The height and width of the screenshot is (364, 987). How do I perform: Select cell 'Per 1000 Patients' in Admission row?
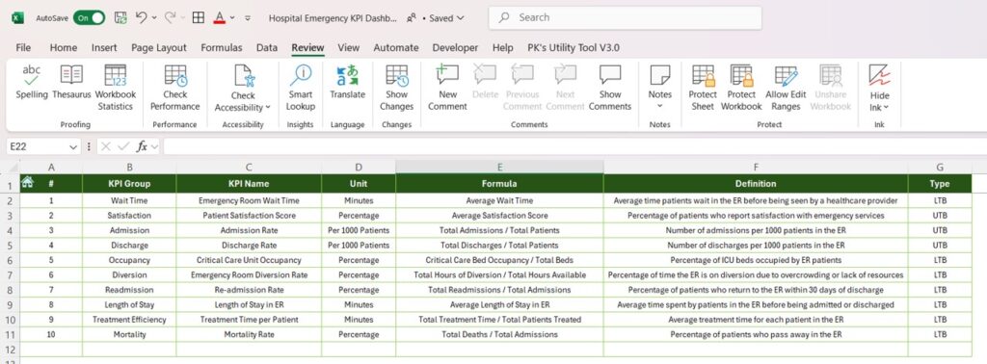click(x=359, y=230)
